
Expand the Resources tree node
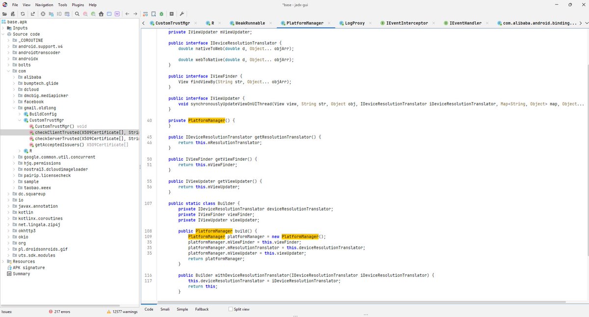coord(3,262)
